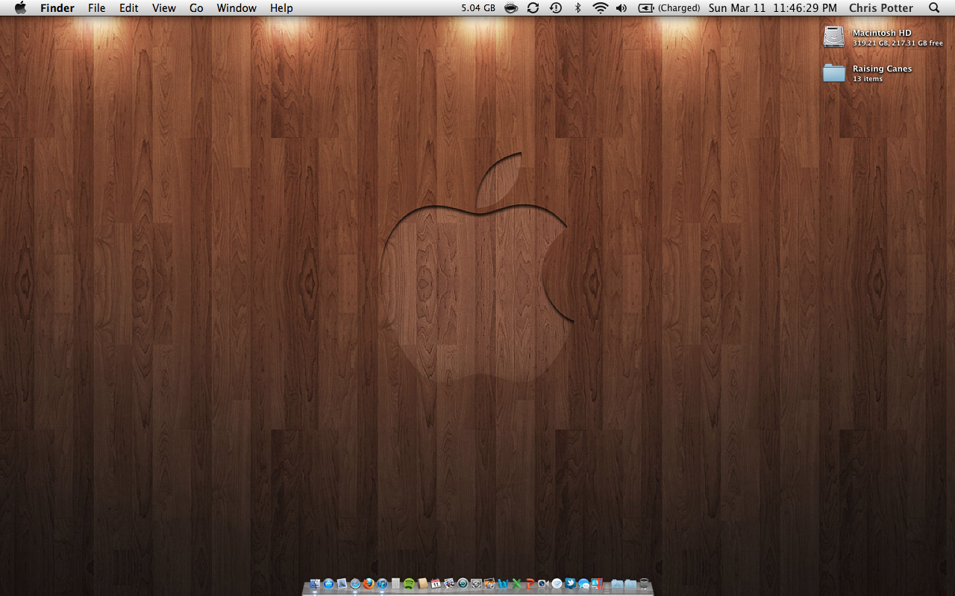Select the Raising Canes folder icon
The image size is (955, 596).
tap(834, 72)
